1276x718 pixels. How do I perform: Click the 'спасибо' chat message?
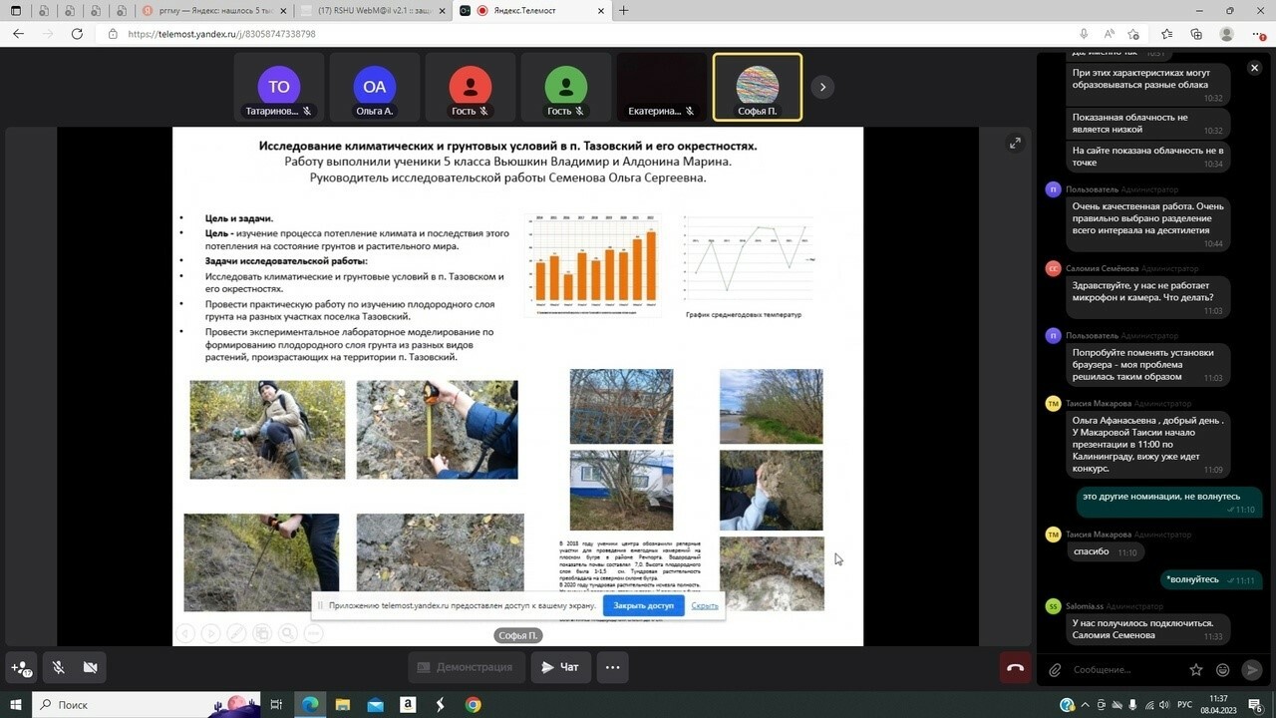point(1105,551)
